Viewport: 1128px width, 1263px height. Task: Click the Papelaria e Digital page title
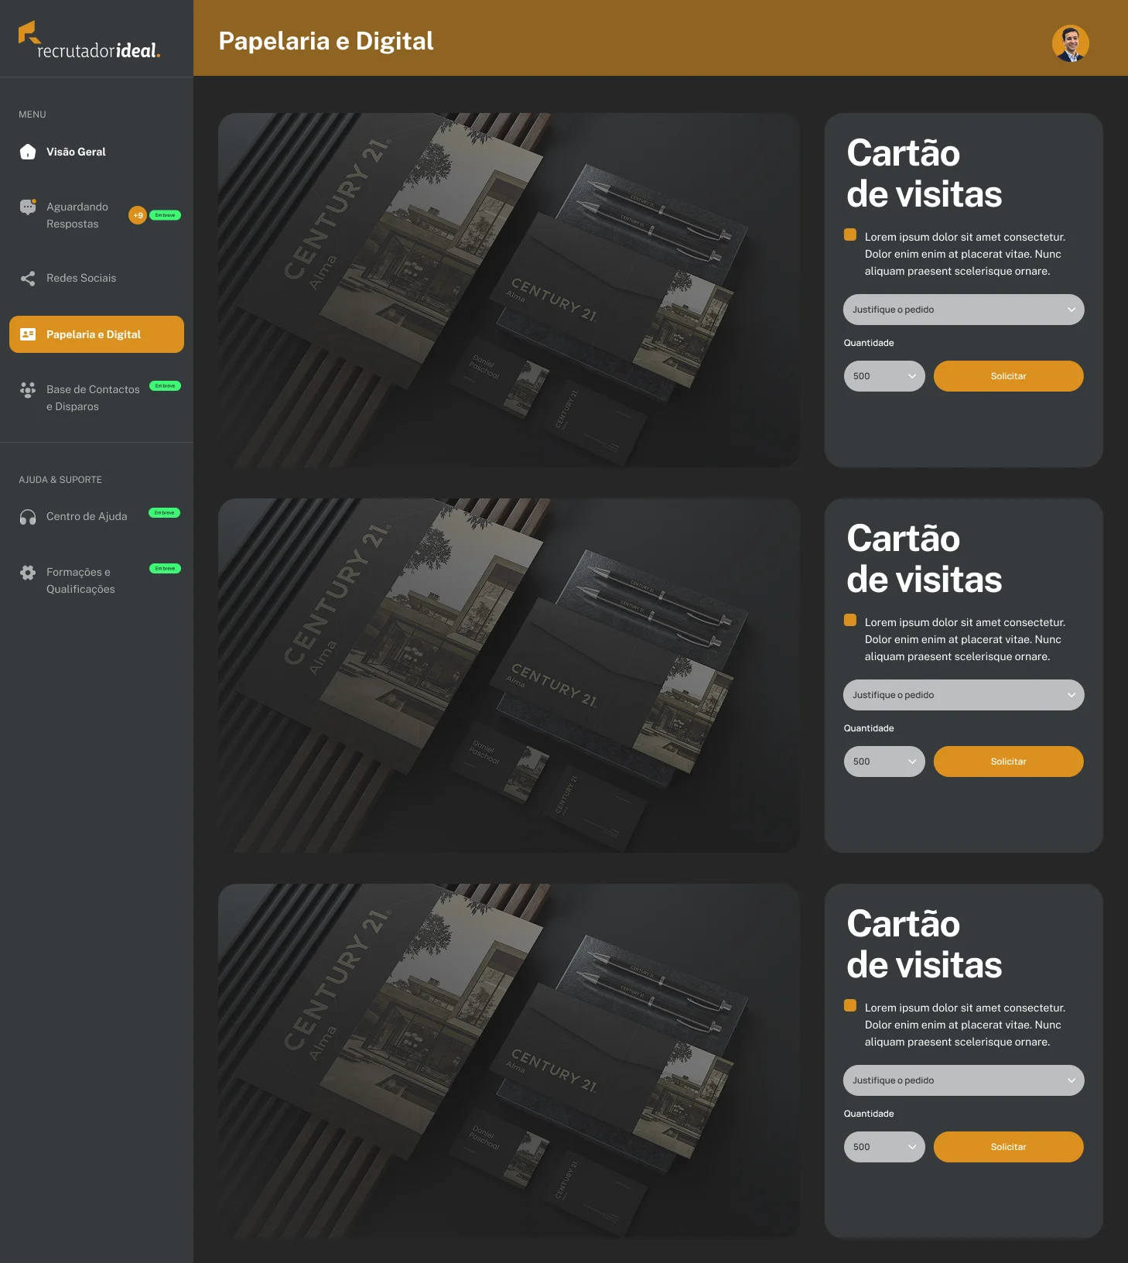[326, 41]
